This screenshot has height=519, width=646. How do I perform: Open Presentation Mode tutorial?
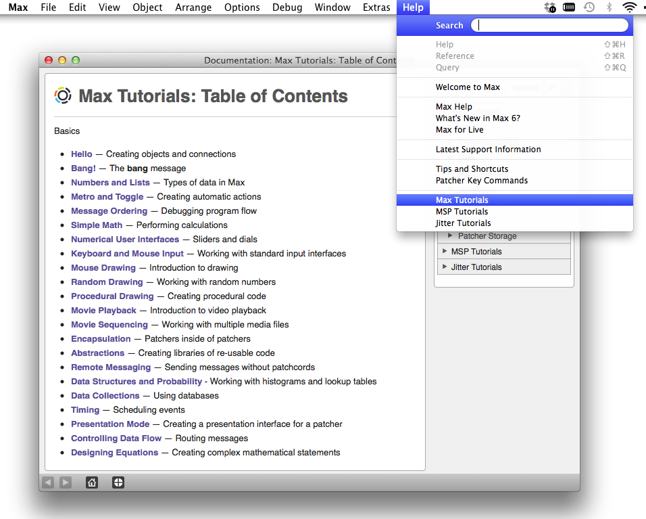[x=110, y=424]
